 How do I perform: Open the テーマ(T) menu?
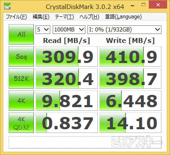[64, 17]
